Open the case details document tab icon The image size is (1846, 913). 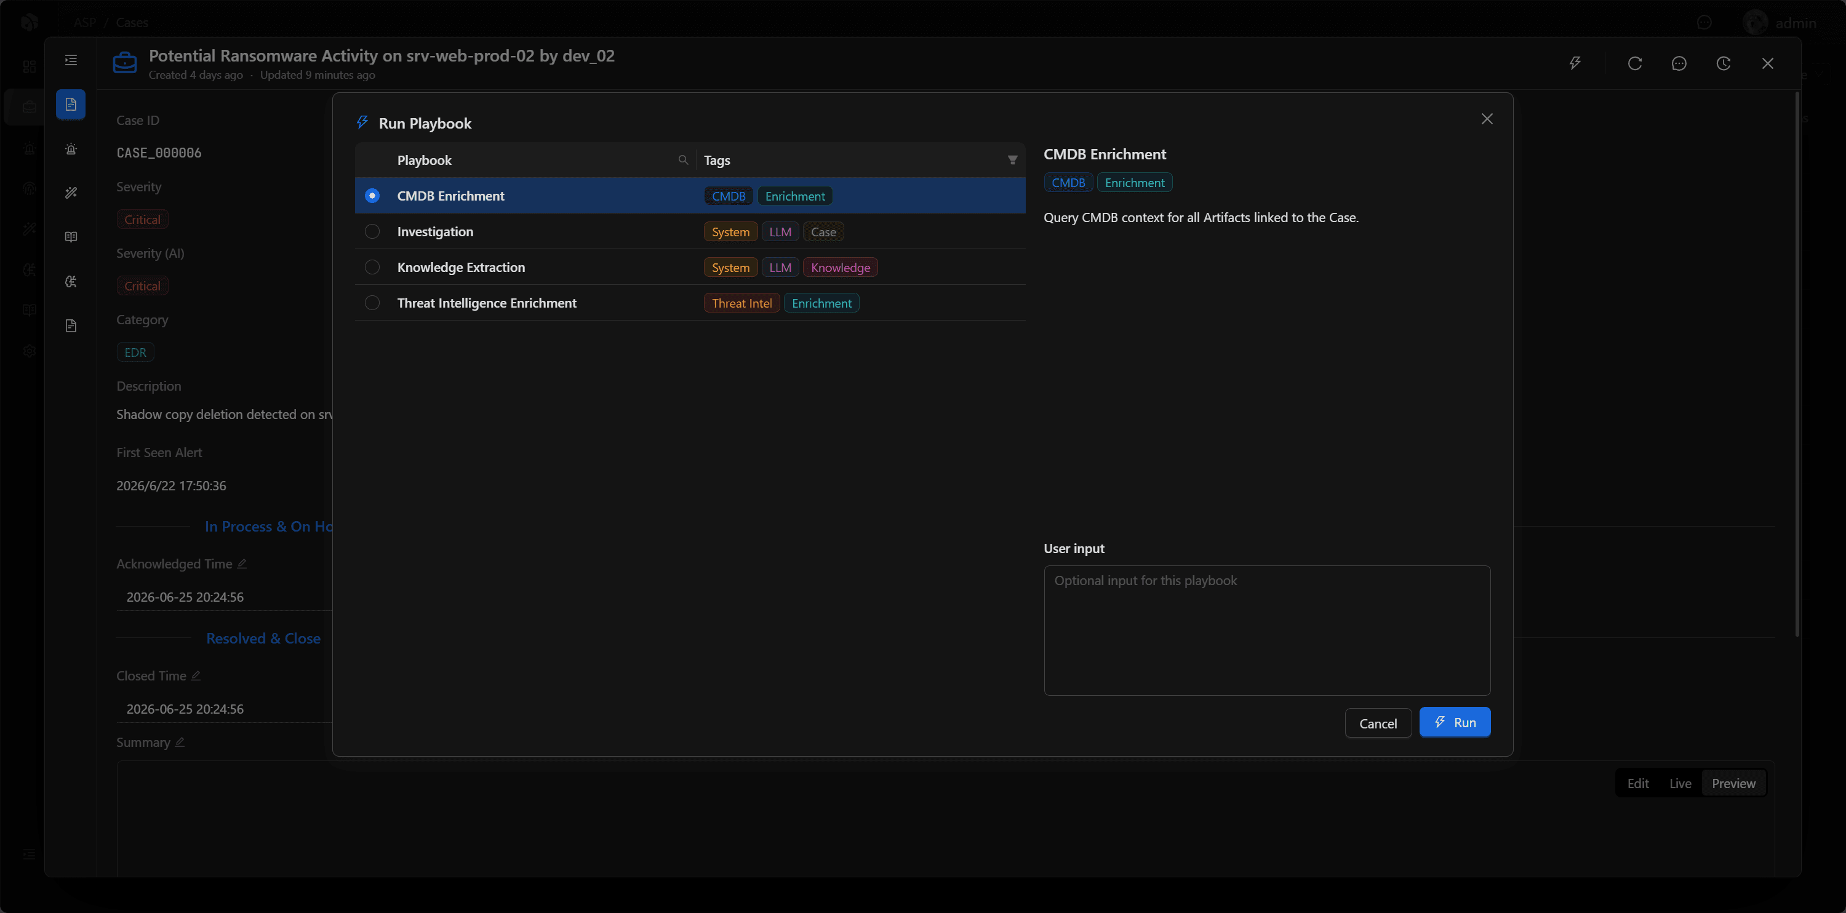[x=71, y=105]
